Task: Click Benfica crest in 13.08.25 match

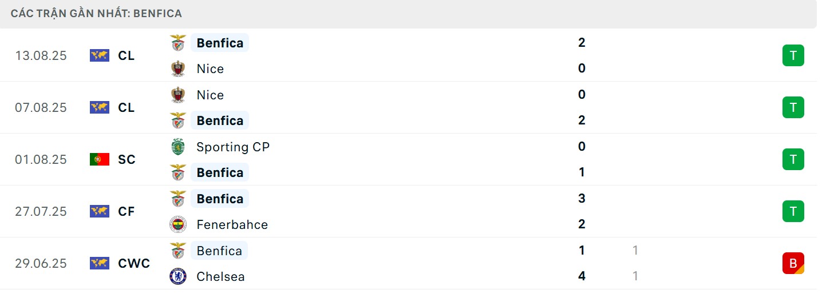Action: click(178, 43)
